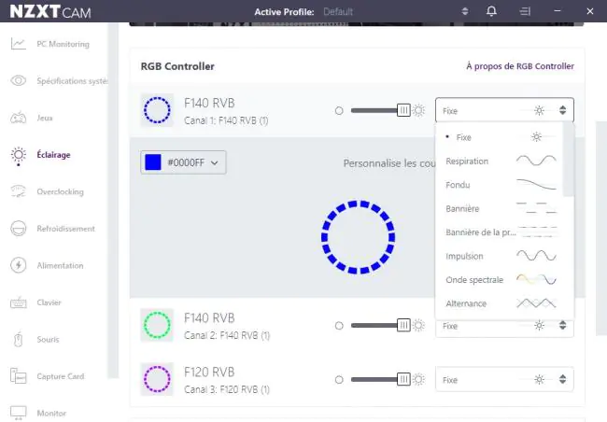
Task: Click the effect list scrollbar
Action: [568, 160]
